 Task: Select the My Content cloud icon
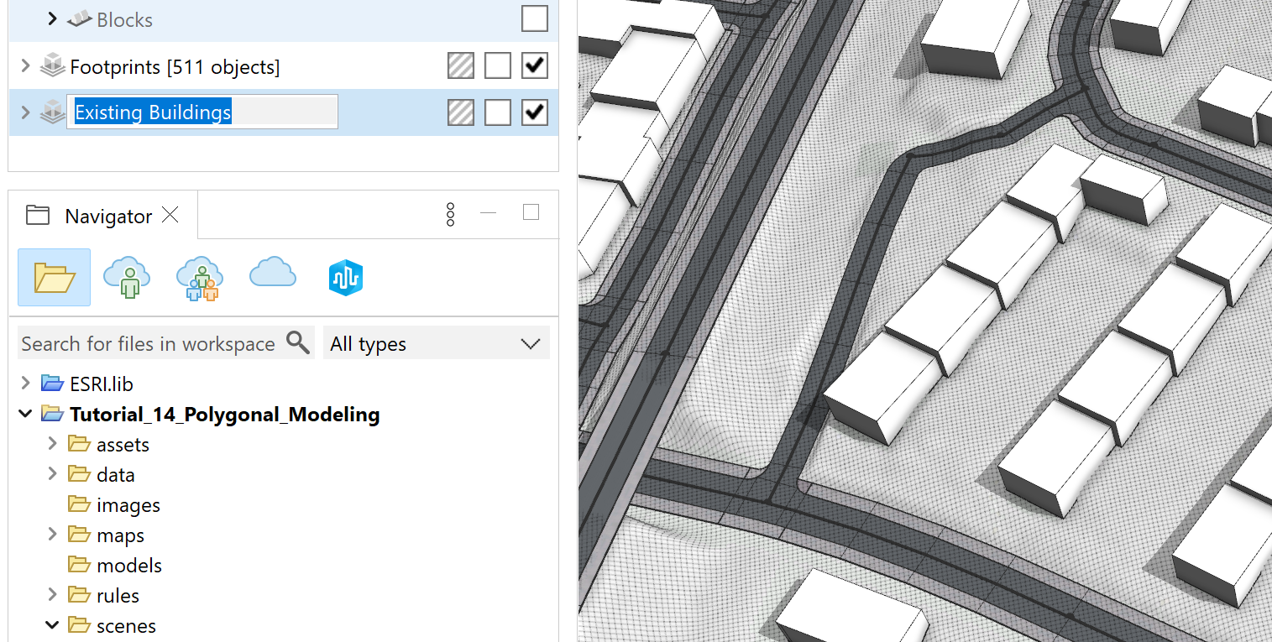(x=126, y=277)
